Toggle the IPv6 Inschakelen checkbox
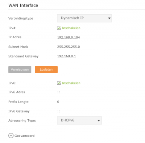Screen dimensions: 145x143 click(59, 83)
